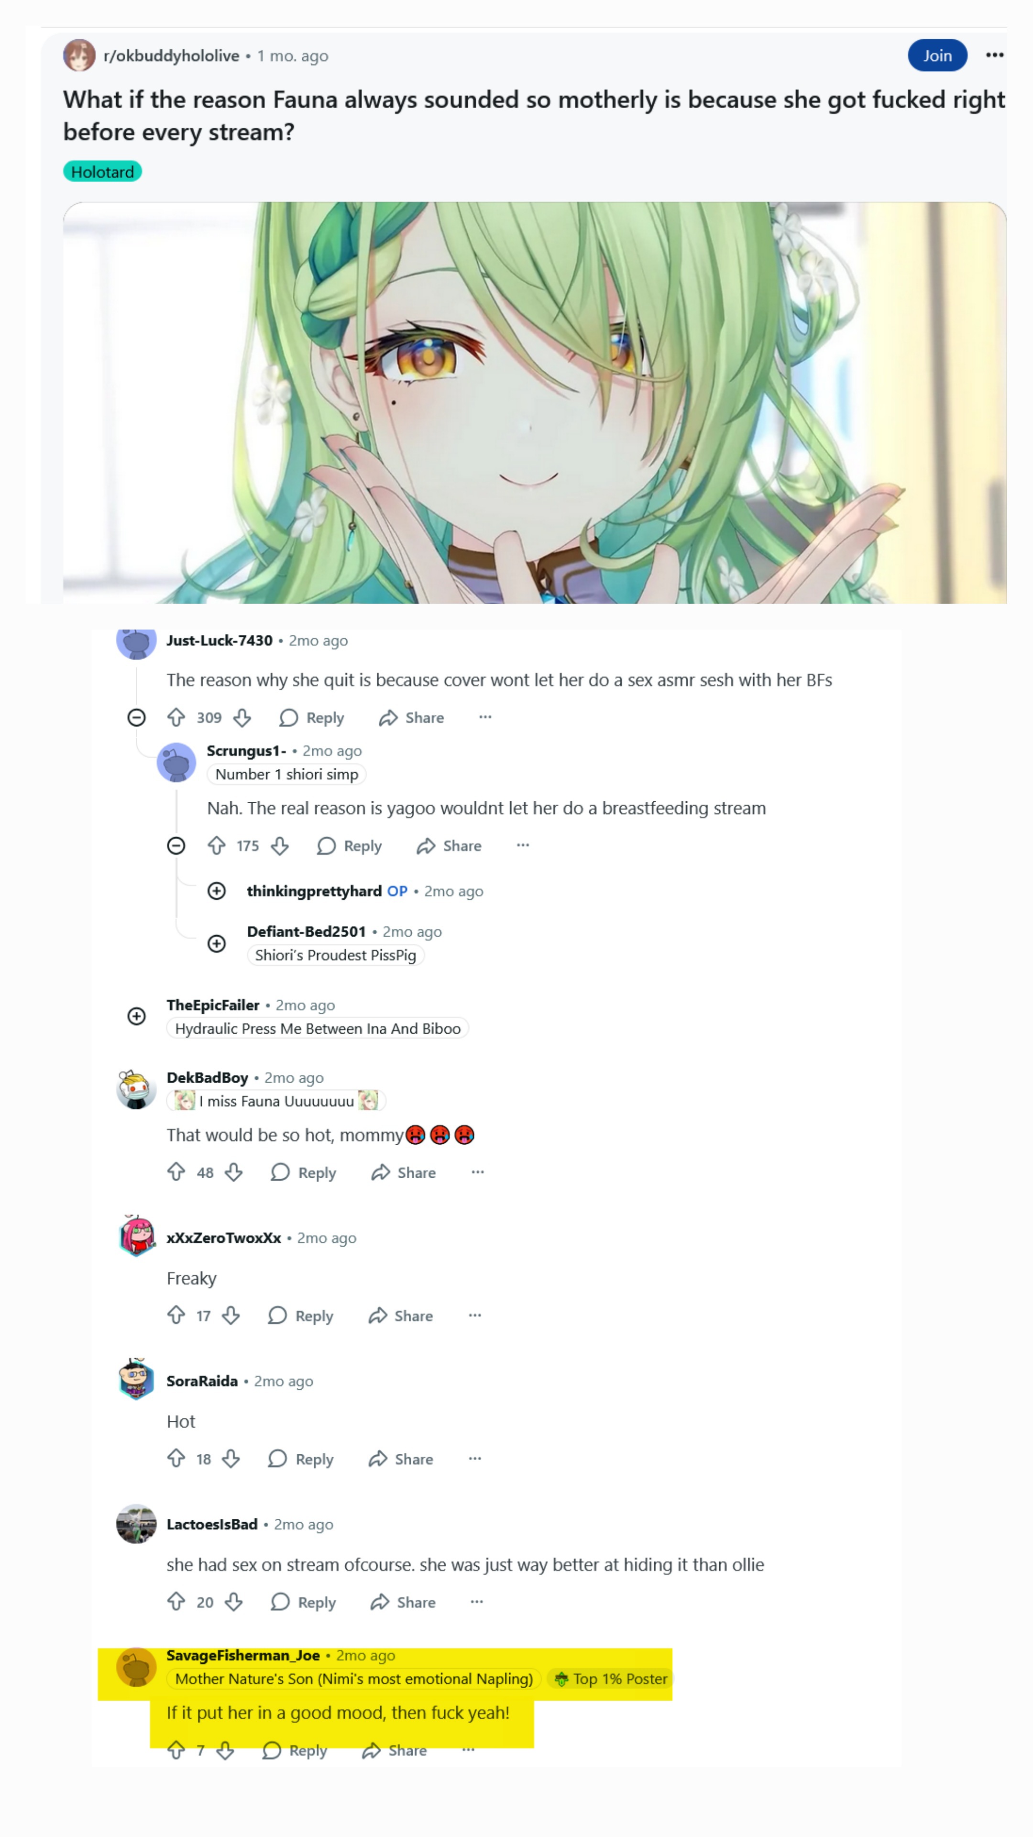Collapse Just-Luck-7430's comment thread

pos(136,718)
